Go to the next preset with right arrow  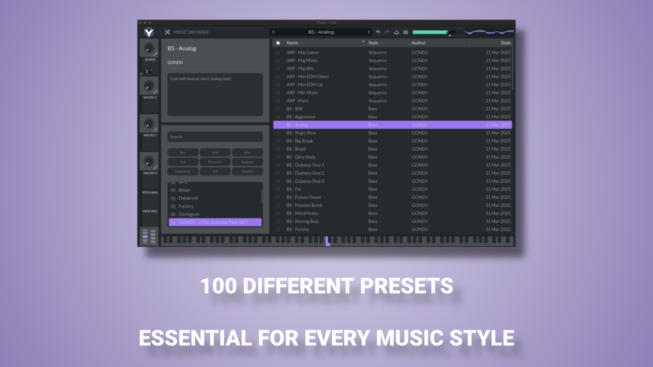pyautogui.click(x=368, y=32)
